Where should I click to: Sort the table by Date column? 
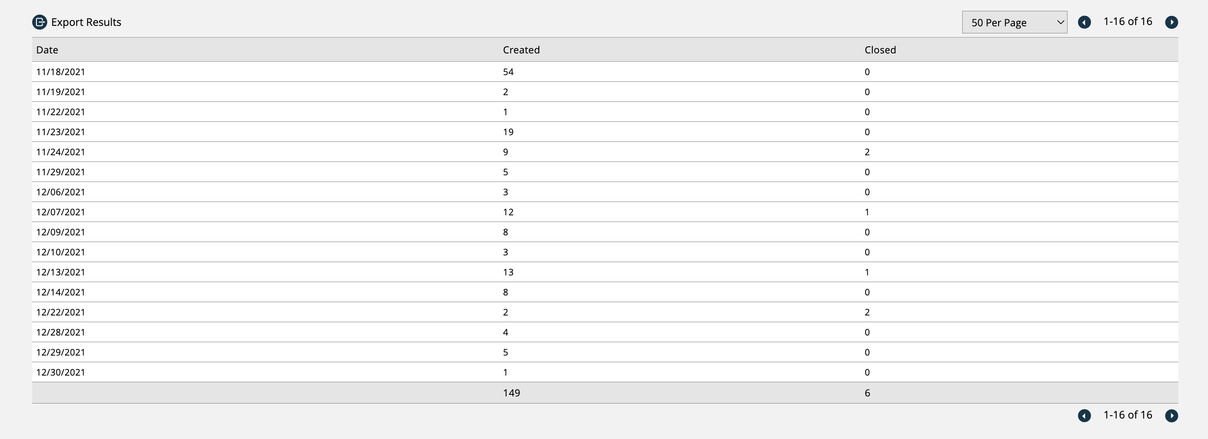47,50
